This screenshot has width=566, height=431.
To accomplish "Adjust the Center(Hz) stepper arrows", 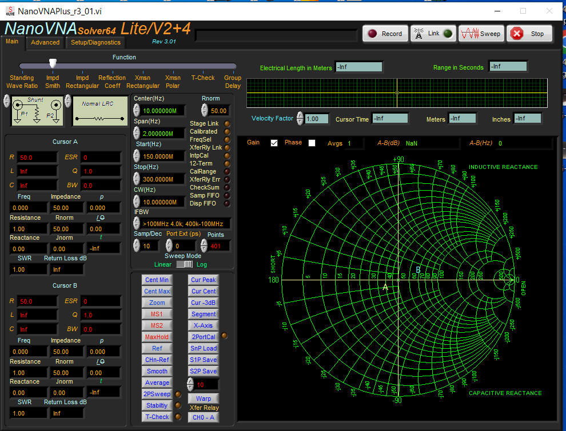I will tap(137, 110).
